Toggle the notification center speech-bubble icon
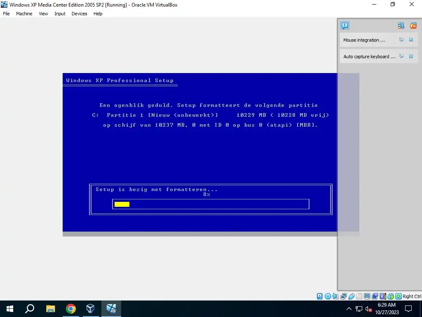422x317 pixels. pos(345,26)
